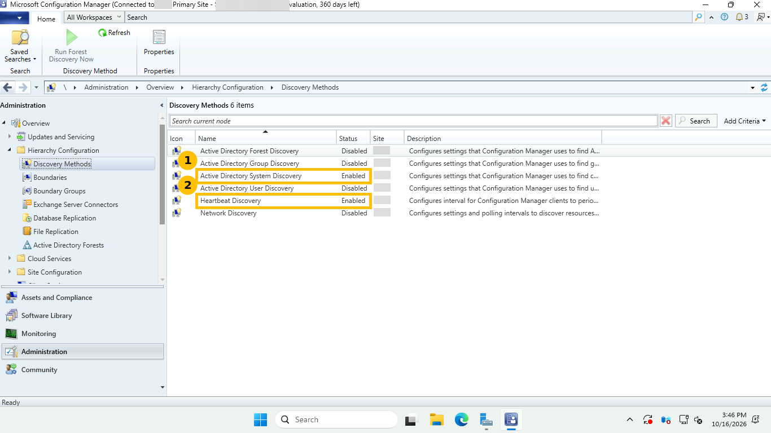Expand the Cloud Services node
Screen dimensions: 771x433
click(10, 259)
